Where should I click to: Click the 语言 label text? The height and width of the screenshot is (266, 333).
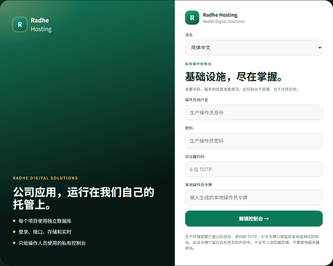(x=189, y=35)
